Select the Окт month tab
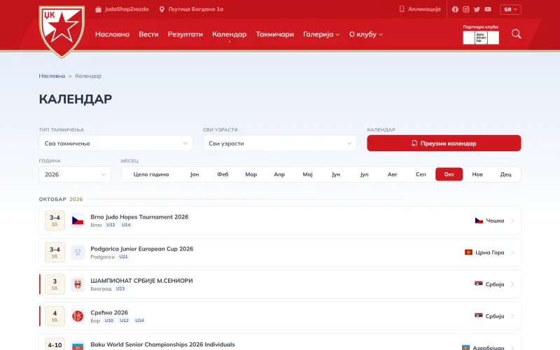560x350 pixels. click(x=449, y=174)
